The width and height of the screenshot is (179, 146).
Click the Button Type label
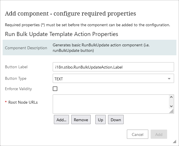16,78
